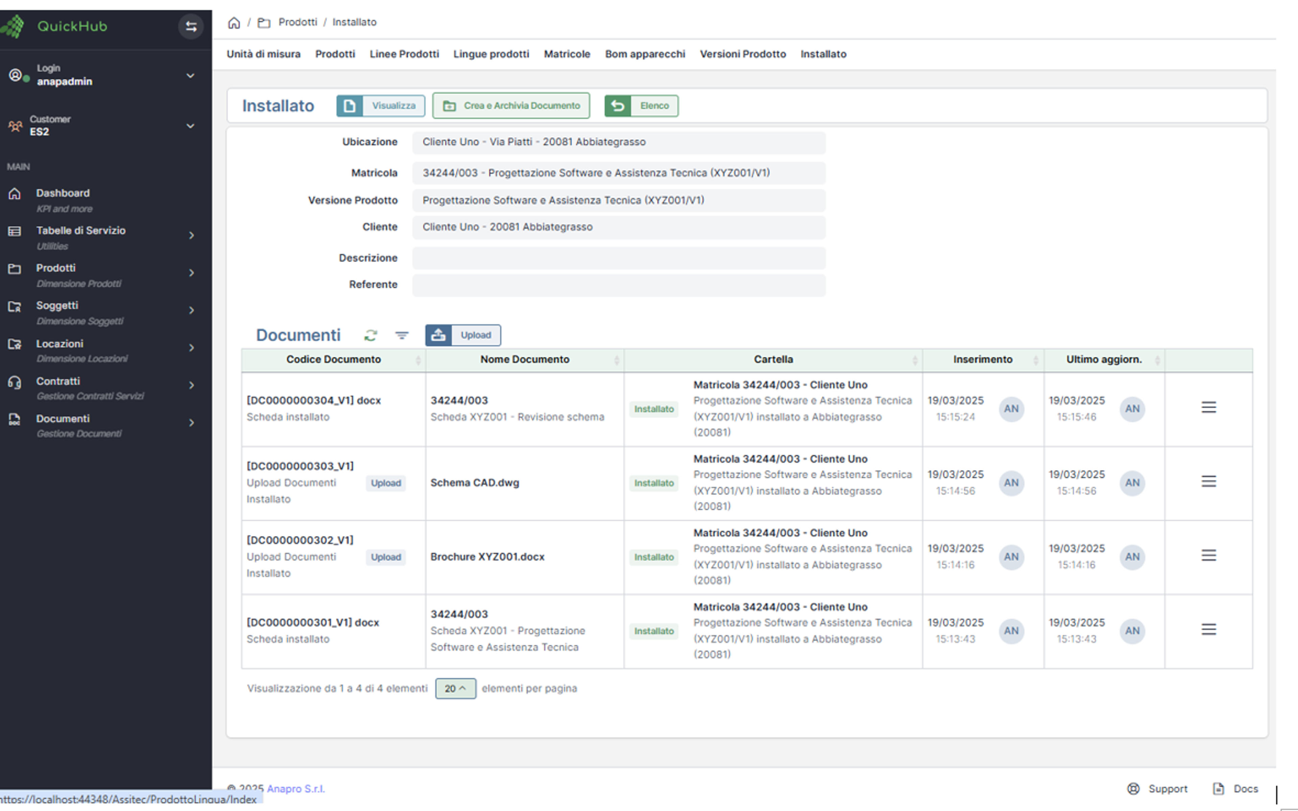
Task: Switch to the Bom apparecchi tab
Action: click(x=645, y=54)
